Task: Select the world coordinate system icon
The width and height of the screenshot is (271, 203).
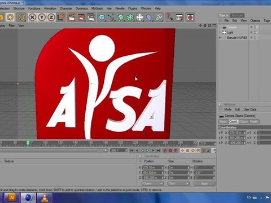Action: [61, 17]
